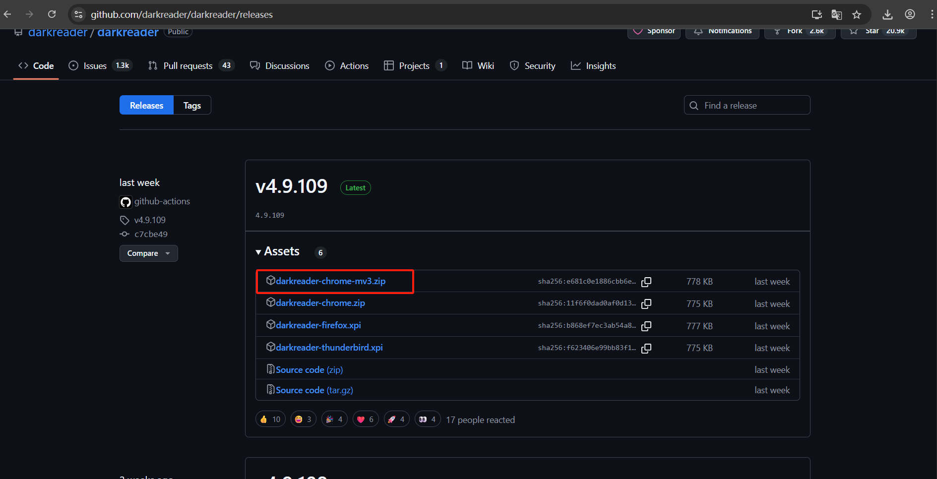Click the Find a release search field

click(747, 105)
